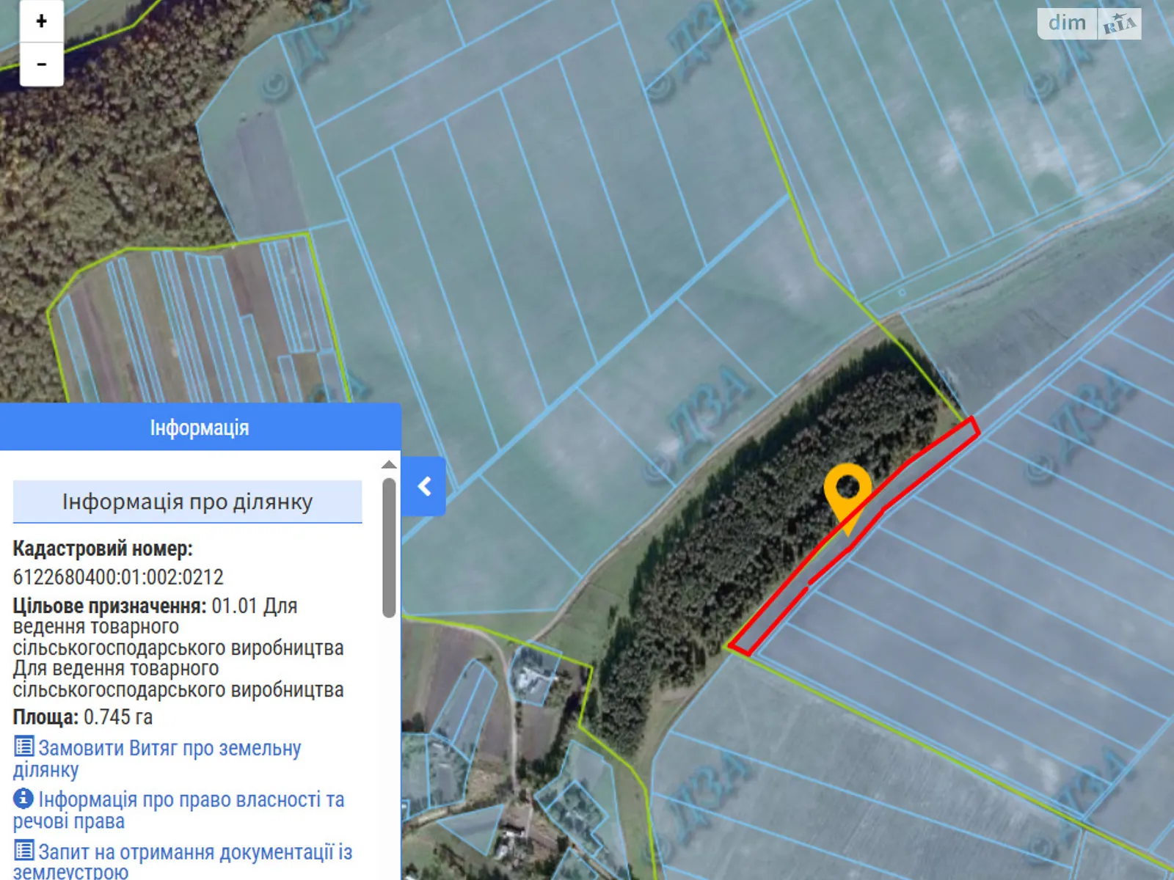Click the Цільове призначення label text
The width and height of the screenshot is (1174, 880).
[109, 606]
